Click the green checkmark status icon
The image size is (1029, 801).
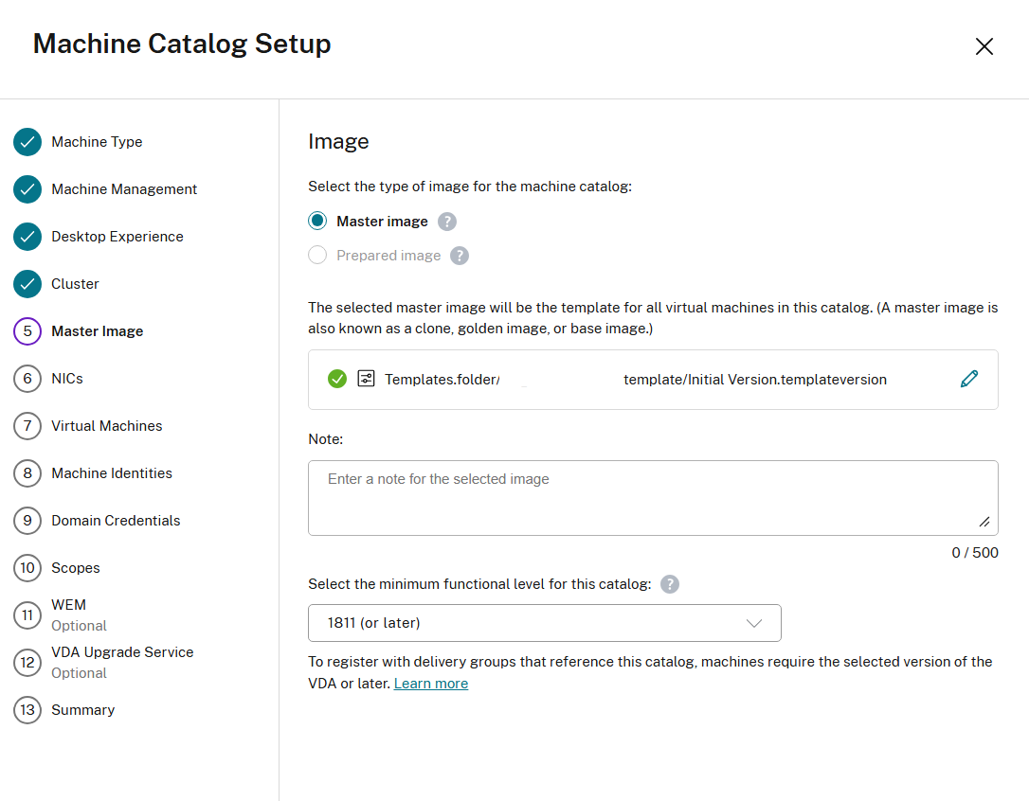336,379
